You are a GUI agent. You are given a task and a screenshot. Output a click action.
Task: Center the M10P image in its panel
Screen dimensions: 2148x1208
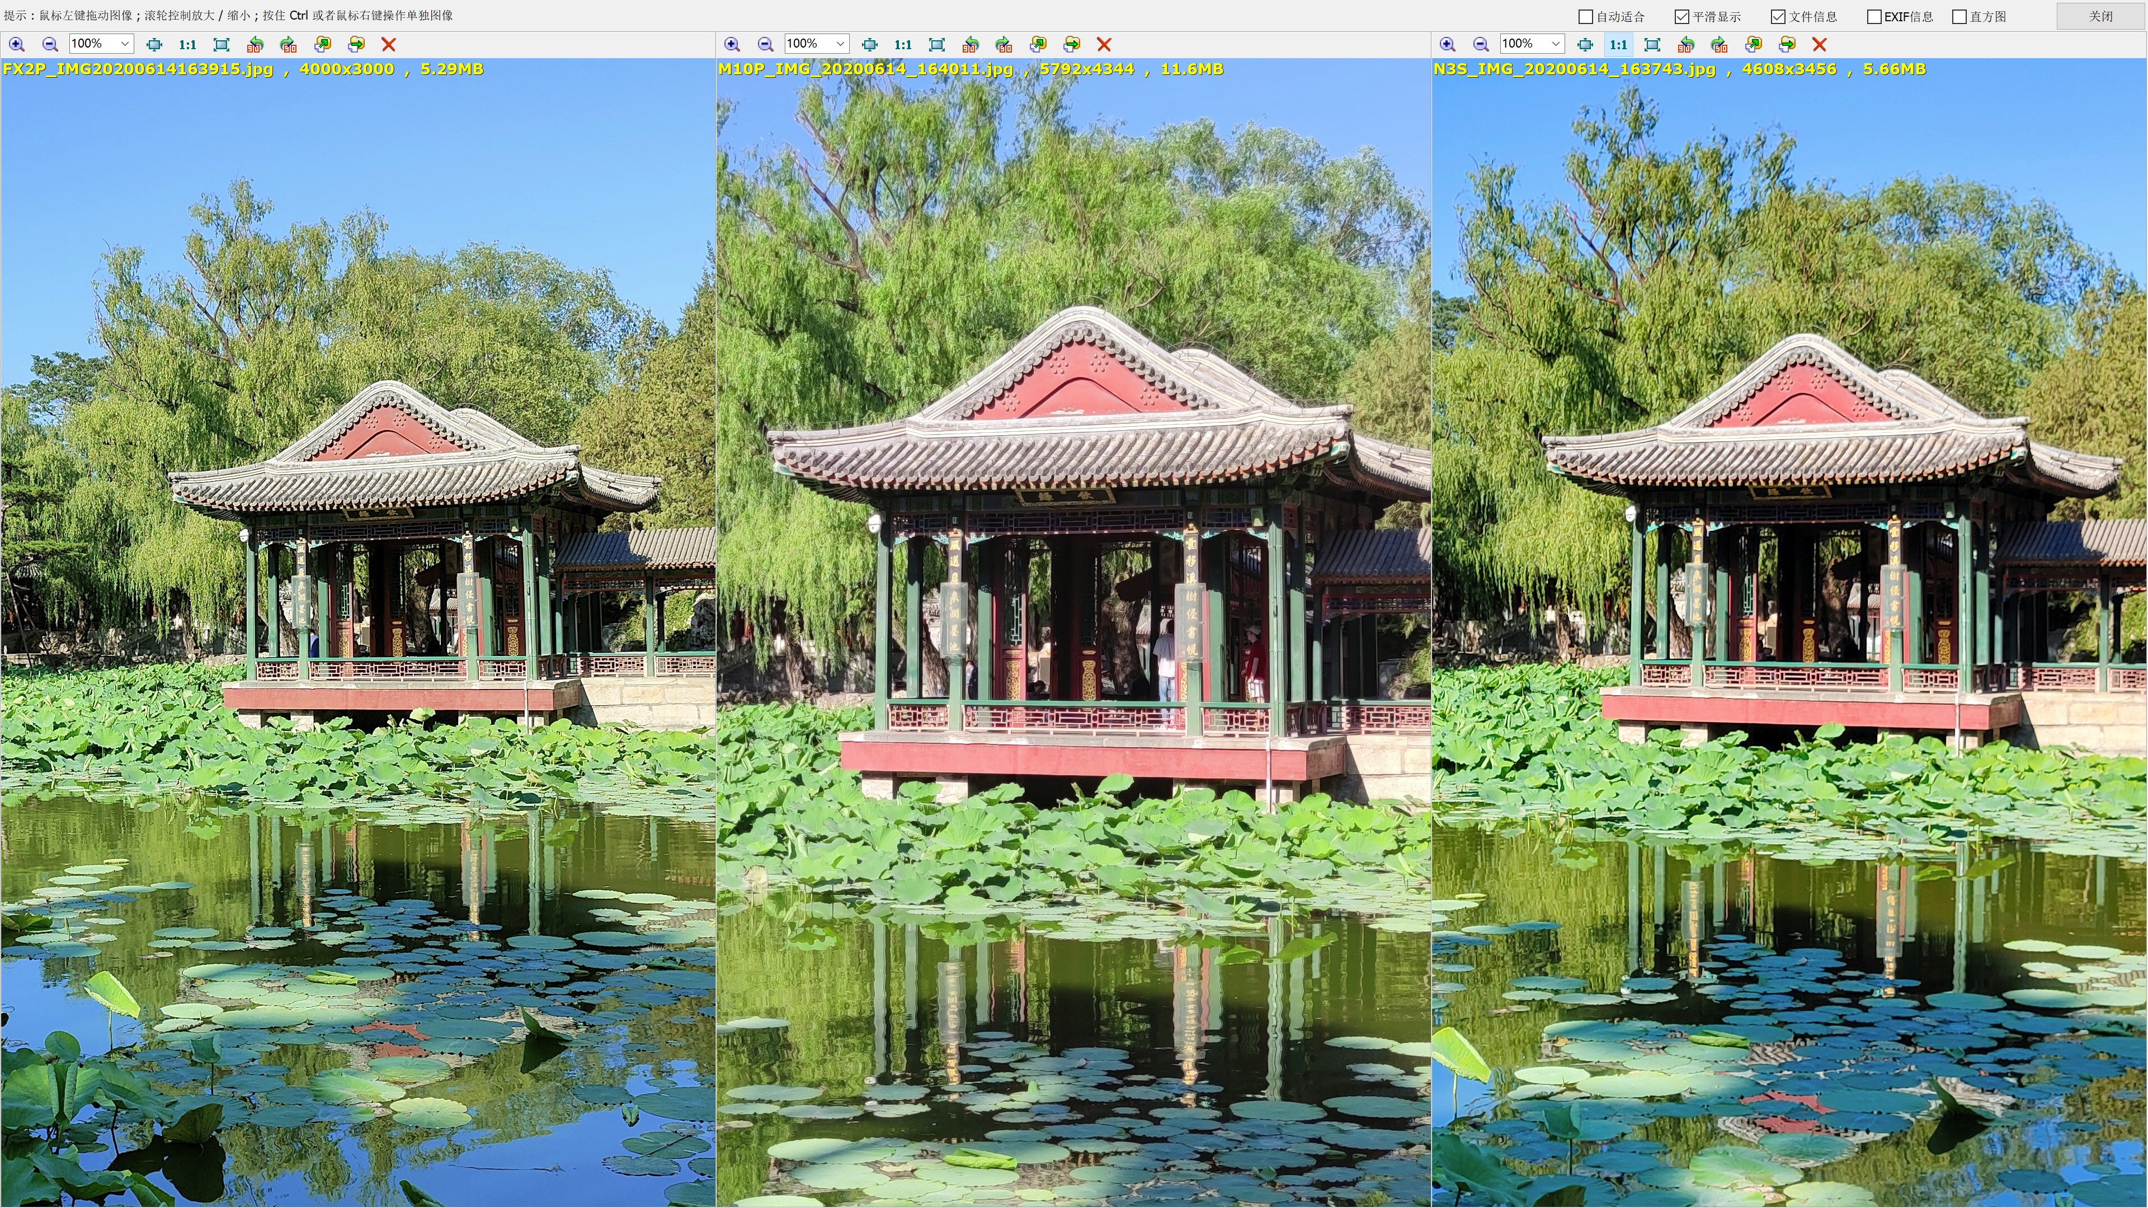(x=870, y=44)
